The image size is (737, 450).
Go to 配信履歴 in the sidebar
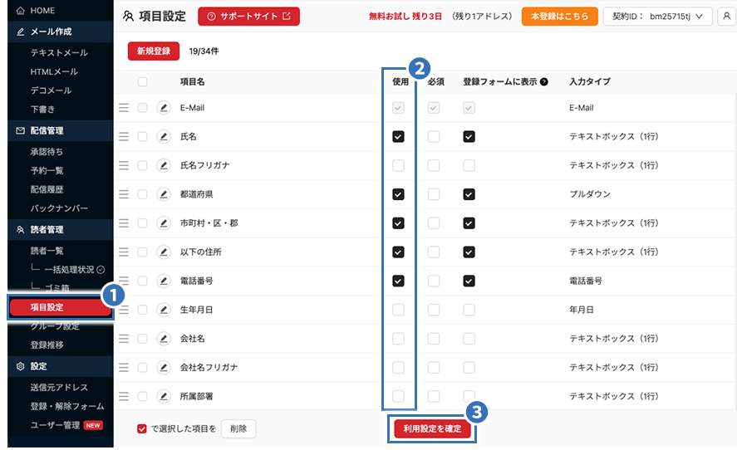[53, 189]
